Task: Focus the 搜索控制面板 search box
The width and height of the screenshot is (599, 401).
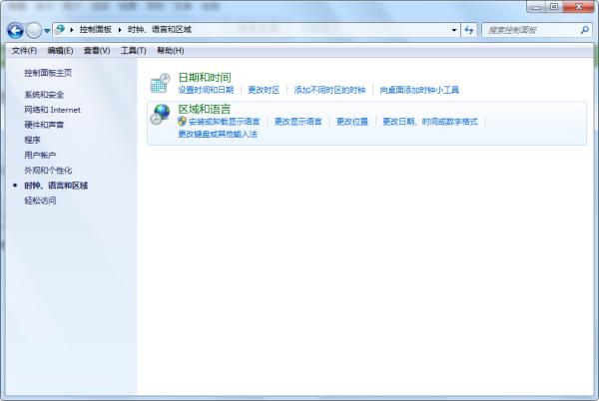Action: [x=535, y=30]
